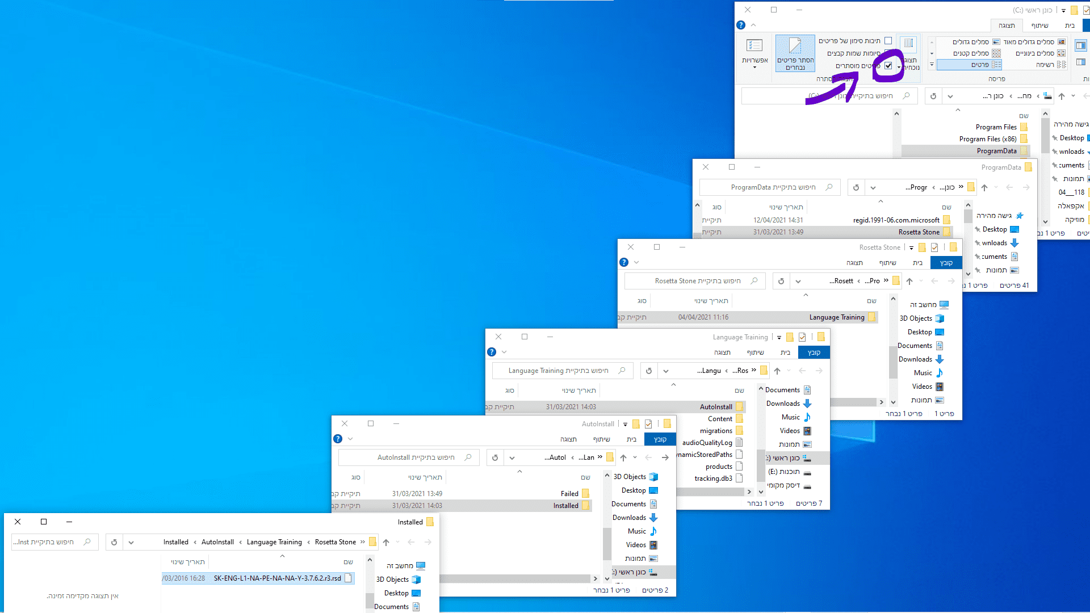Screen dimensions: 1090x613
Task: Enable the Item check boxes option
Action: (x=888, y=41)
